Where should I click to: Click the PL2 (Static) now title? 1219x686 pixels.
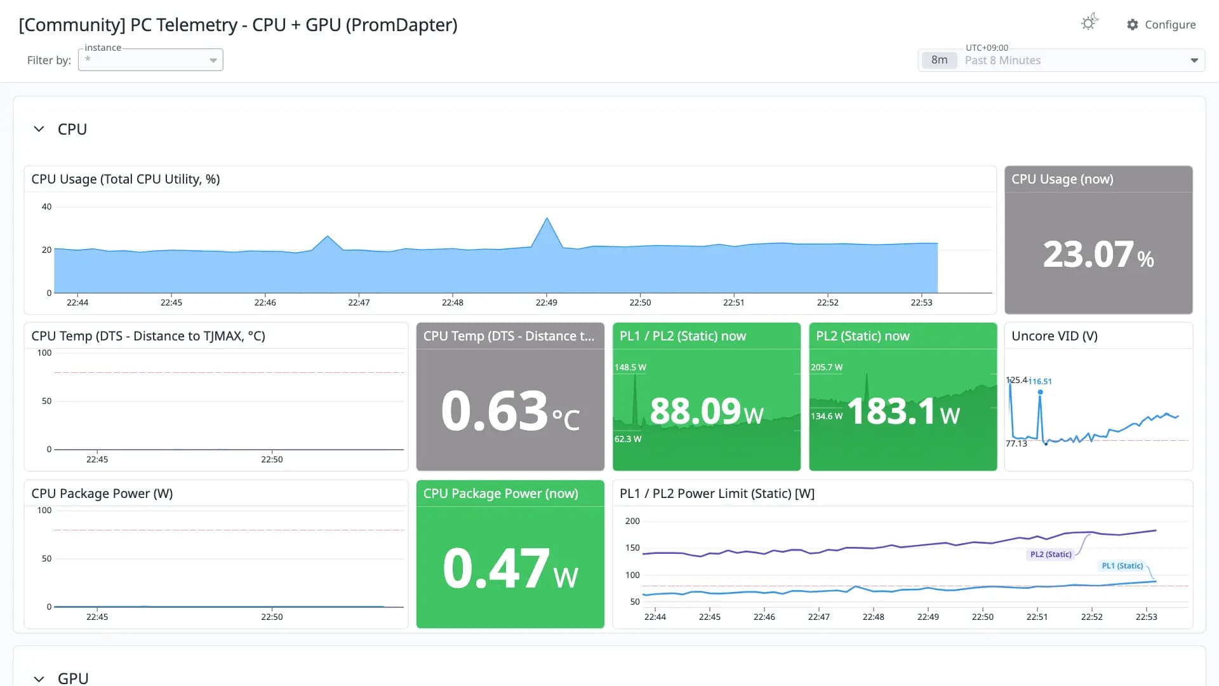point(862,336)
